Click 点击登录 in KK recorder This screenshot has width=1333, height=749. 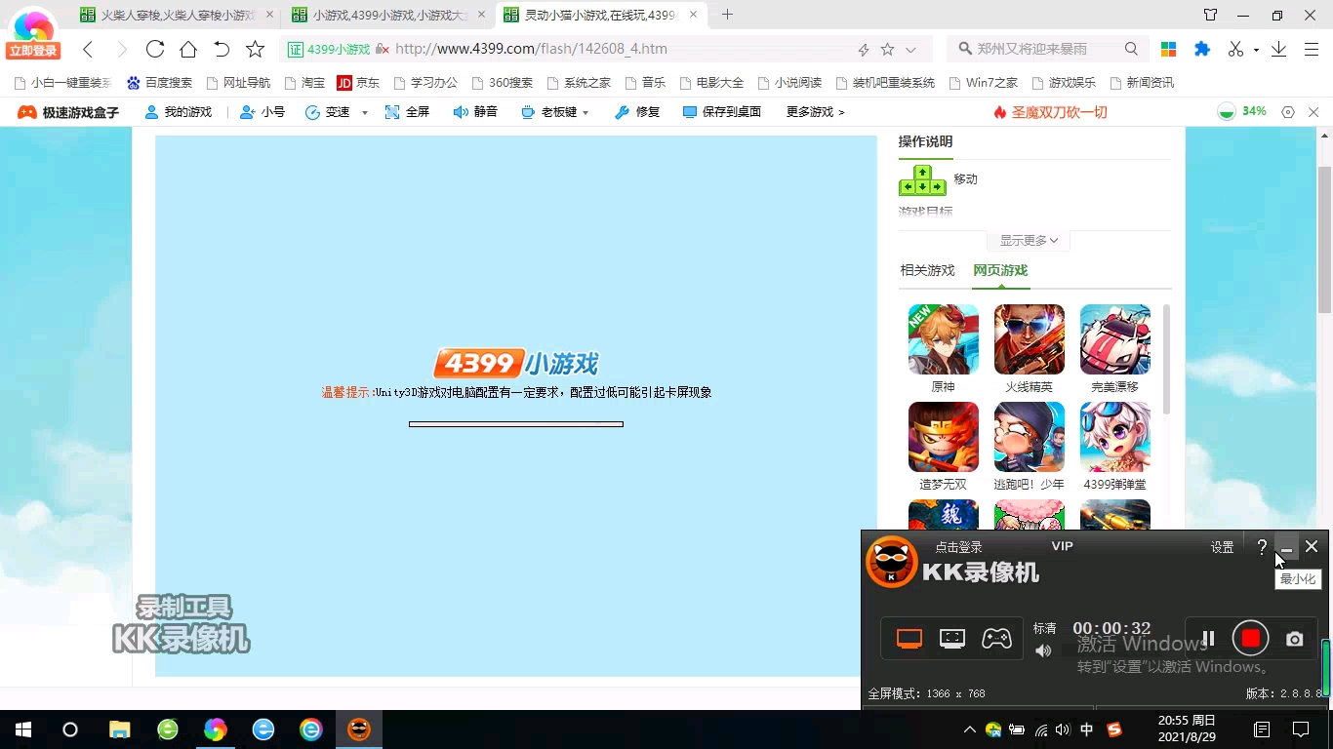pos(958,547)
